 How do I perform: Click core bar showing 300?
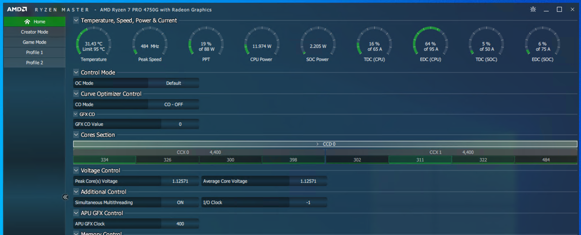point(230,160)
